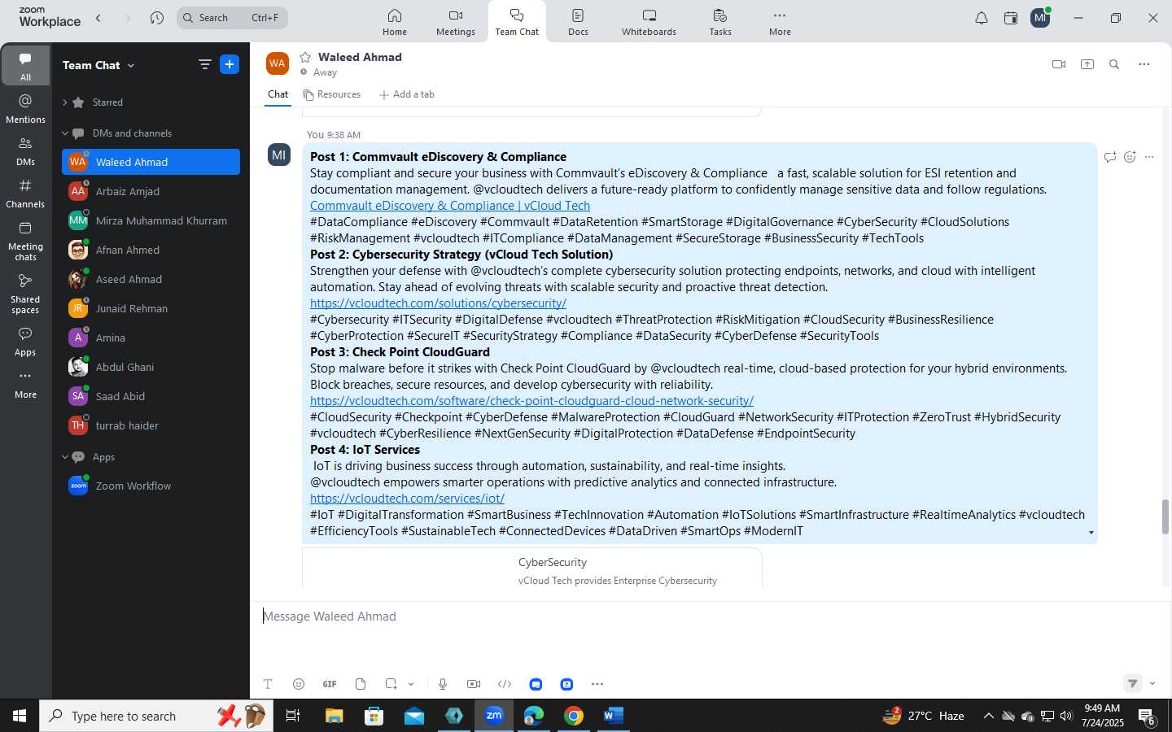Viewport: 1172px width, 732px height.
Task: Open the vcloudtech services iot link
Action: point(407,499)
